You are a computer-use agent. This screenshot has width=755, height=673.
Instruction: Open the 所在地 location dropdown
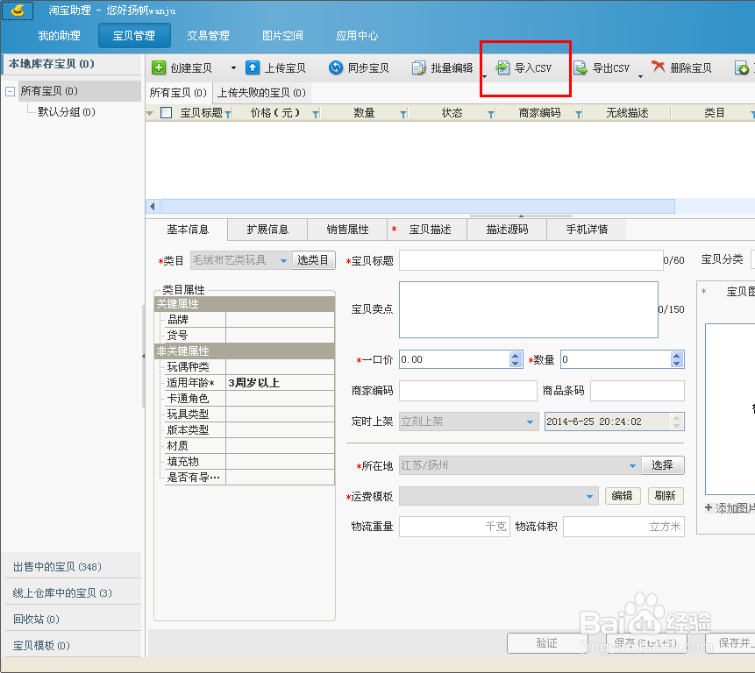click(x=633, y=465)
